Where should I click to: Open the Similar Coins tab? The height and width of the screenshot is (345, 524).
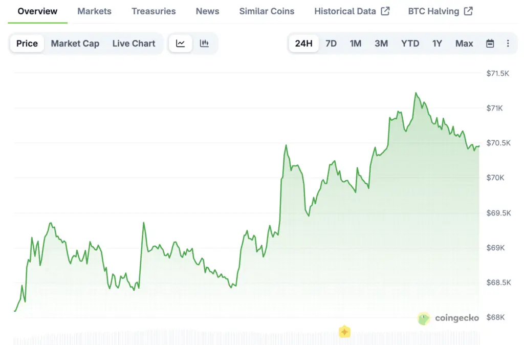[267, 11]
